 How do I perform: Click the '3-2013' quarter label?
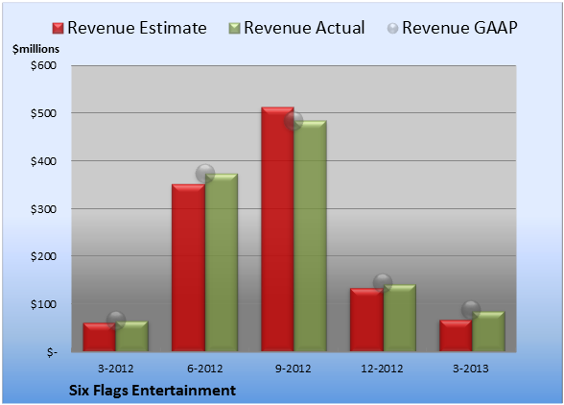click(471, 369)
